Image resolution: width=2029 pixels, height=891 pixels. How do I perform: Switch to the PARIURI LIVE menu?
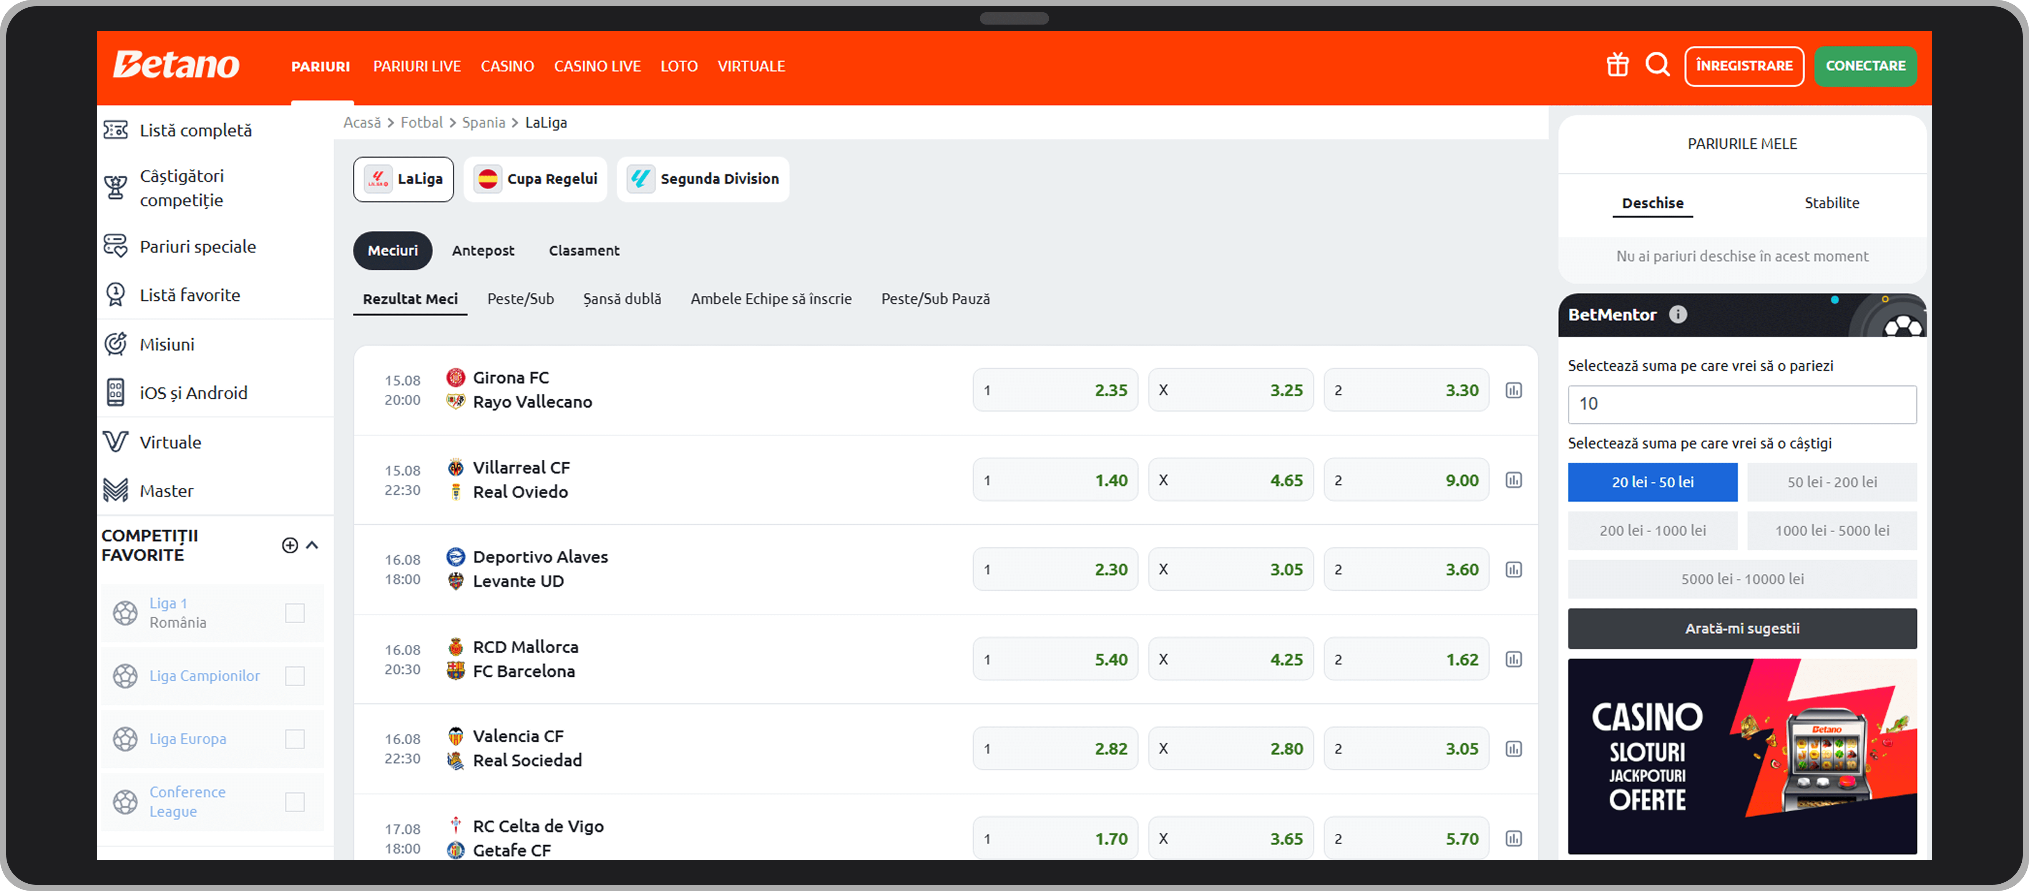tap(417, 66)
